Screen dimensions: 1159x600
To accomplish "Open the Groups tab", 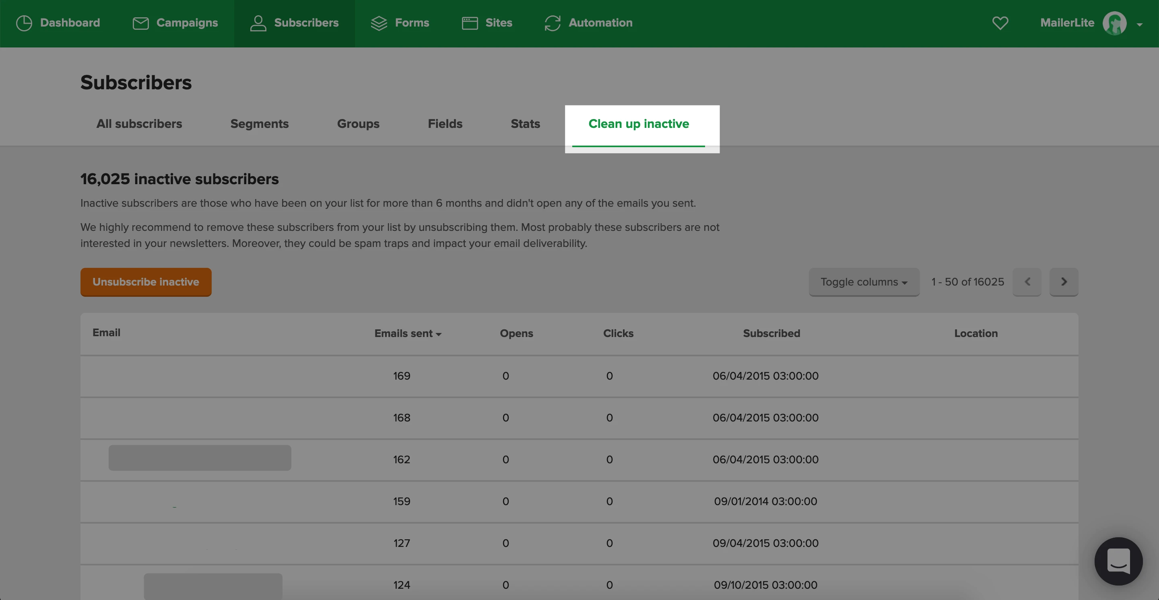I will 358,123.
